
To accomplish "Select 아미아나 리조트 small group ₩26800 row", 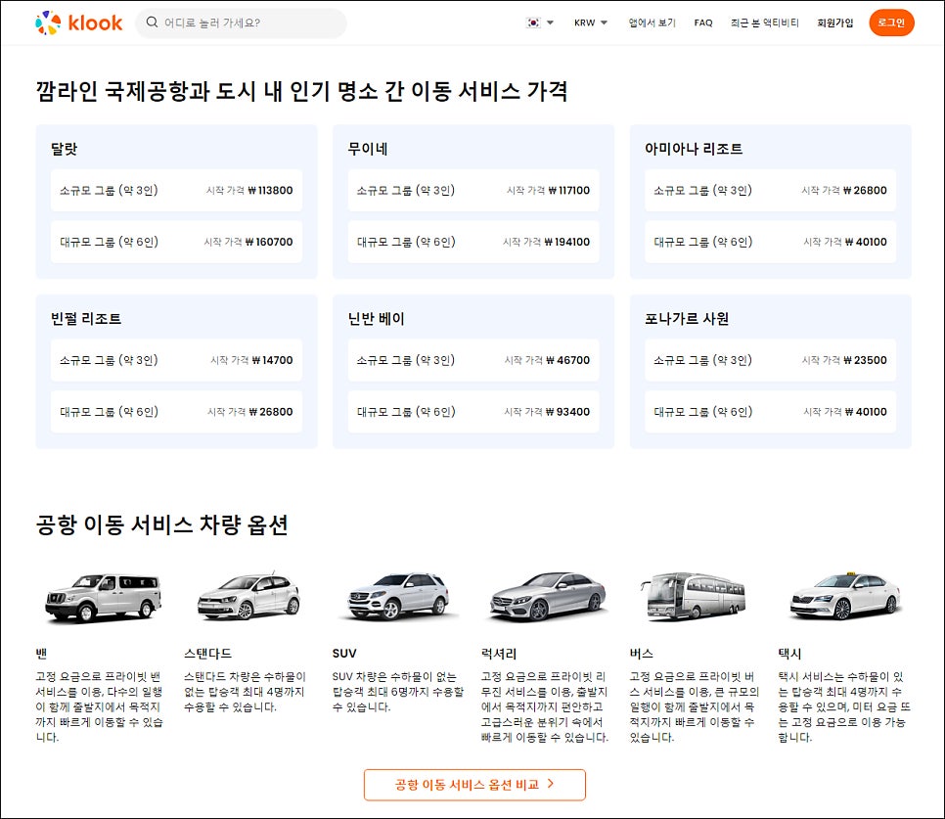I will click(770, 191).
